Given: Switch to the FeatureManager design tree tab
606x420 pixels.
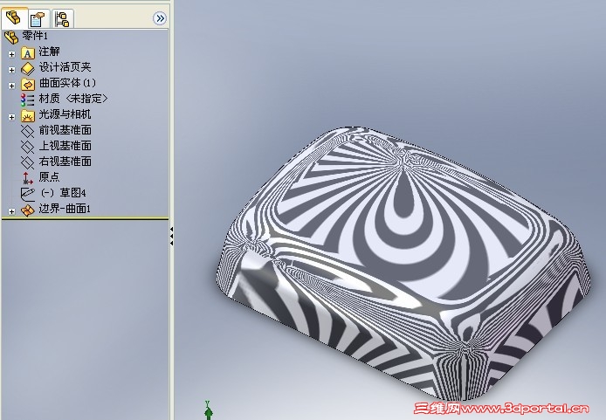Looking at the screenshot, I should coord(15,17).
